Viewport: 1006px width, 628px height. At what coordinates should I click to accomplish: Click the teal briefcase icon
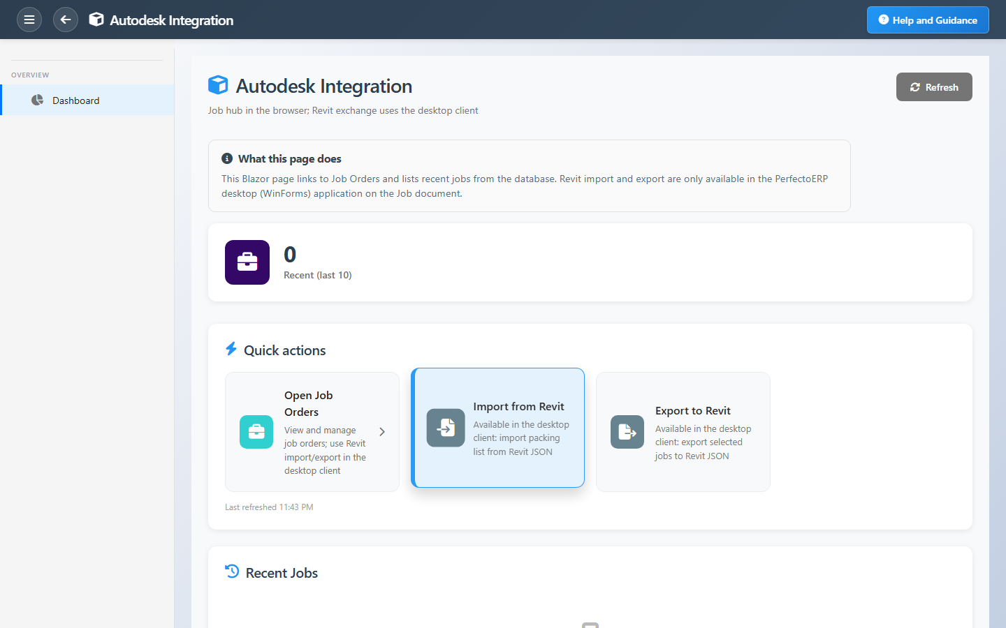(x=256, y=432)
